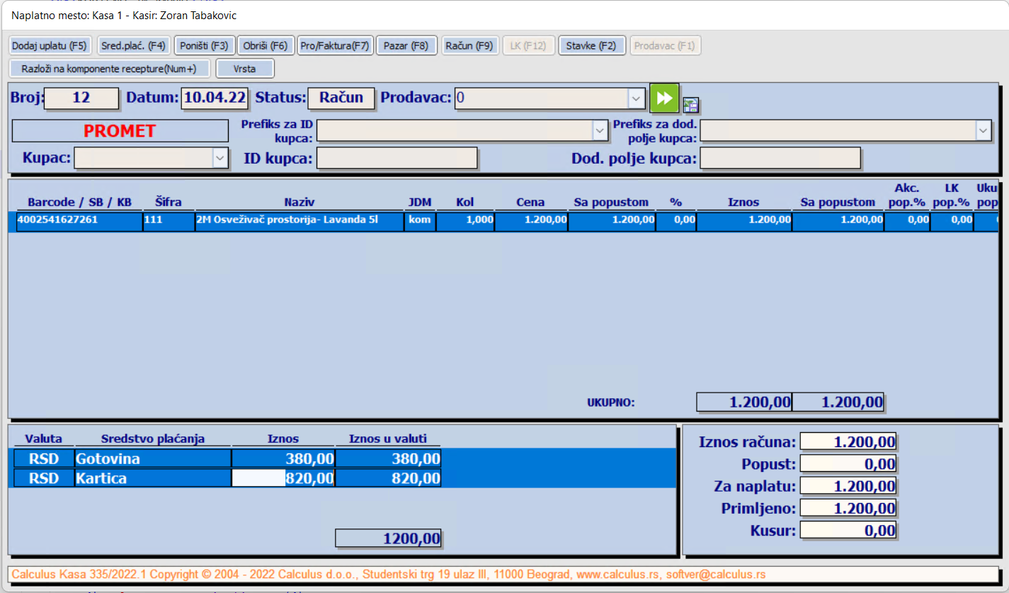Edit the Kartica amount 820,00
Screen dimensions: 1009x593
coord(283,478)
